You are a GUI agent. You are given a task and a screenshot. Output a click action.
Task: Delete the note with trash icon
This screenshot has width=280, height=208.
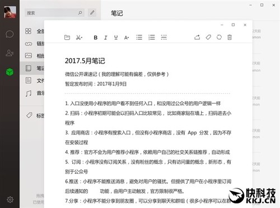[230, 37]
